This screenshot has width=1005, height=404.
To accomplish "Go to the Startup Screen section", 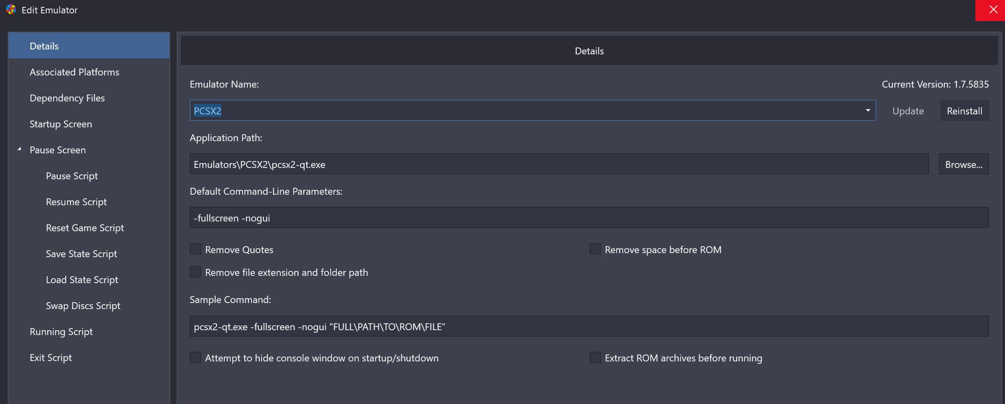I will [x=89, y=124].
